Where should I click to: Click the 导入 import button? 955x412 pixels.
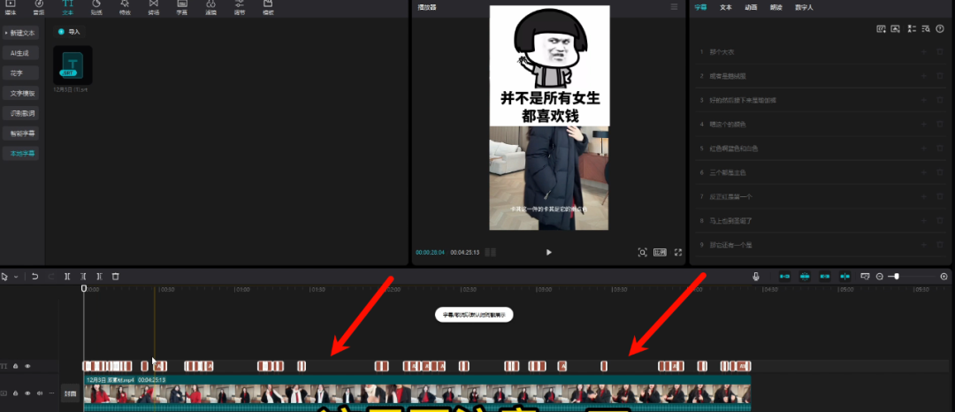click(70, 32)
